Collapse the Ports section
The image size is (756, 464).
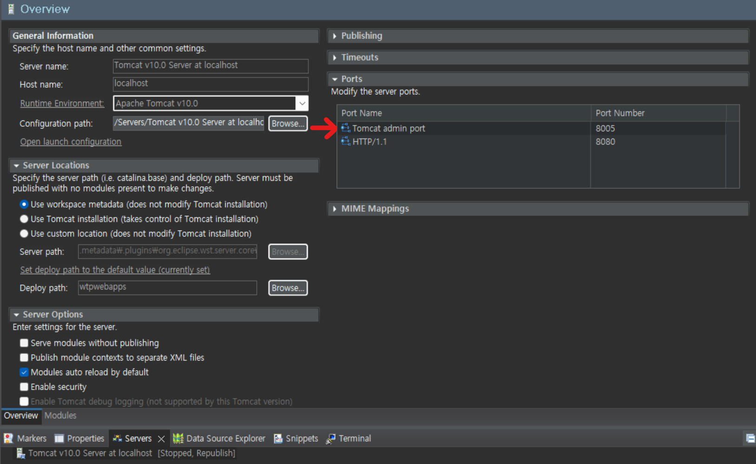click(x=334, y=79)
